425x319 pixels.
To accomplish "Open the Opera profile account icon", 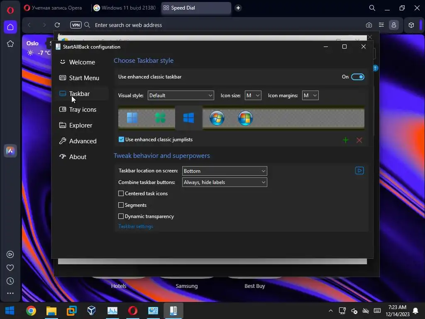I will click(394, 25).
